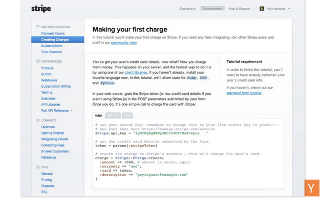325x201 pixels.
Task: Click the References section icon
Action: (x=38, y=61)
